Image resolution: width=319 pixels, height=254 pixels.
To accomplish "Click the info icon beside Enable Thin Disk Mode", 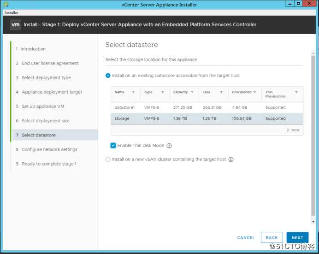I will tap(169, 146).
